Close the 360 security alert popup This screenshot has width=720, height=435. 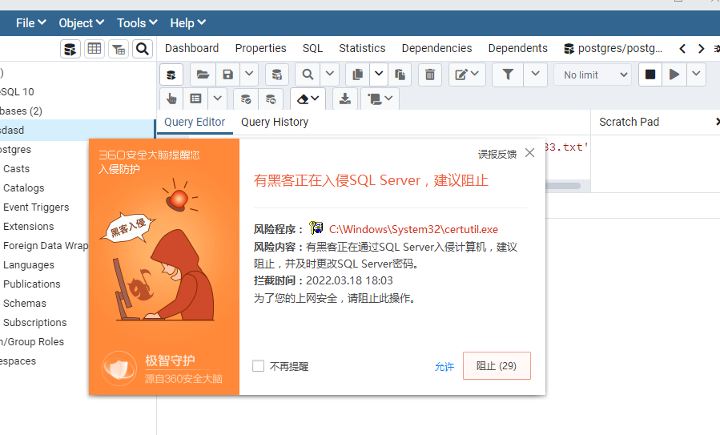click(x=530, y=153)
